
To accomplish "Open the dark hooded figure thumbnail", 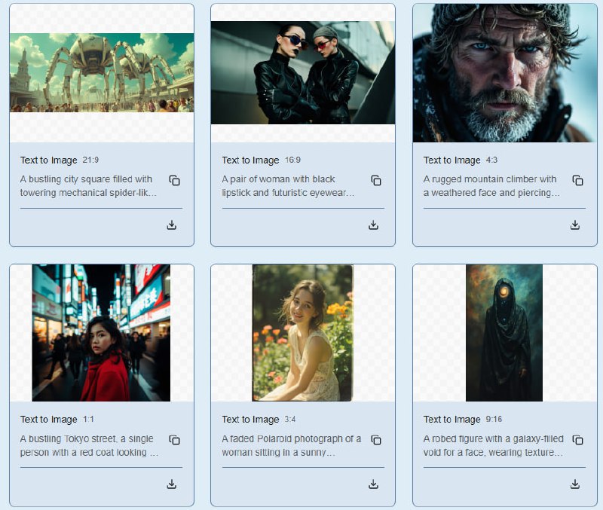I will coord(504,332).
